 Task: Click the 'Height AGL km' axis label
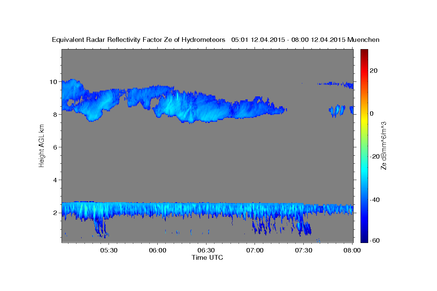coord(42,145)
